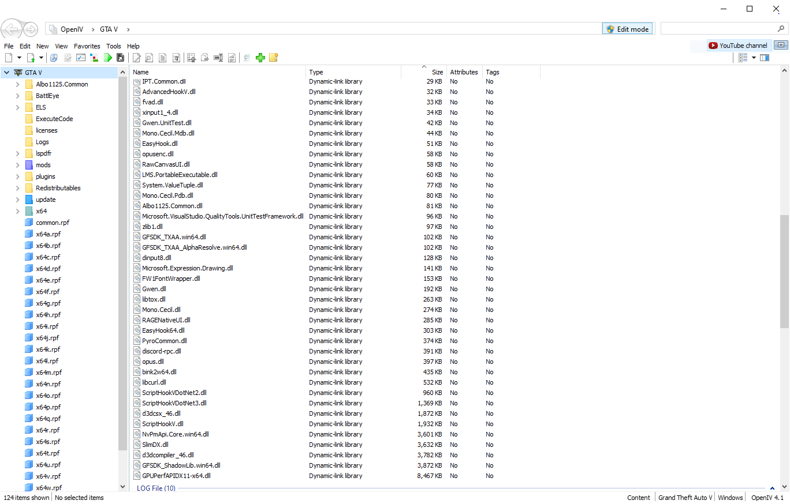Image resolution: width=790 pixels, height=504 pixels.
Task: Expand the lspdfr folder node
Action: pos(18,153)
